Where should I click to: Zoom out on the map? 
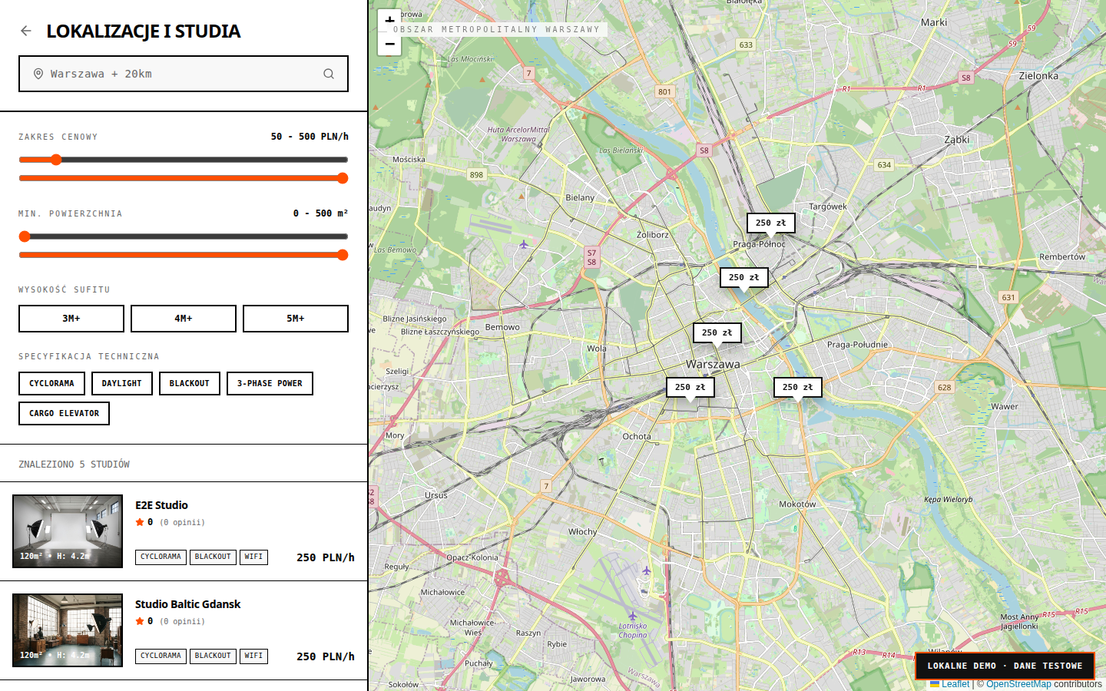coord(389,44)
